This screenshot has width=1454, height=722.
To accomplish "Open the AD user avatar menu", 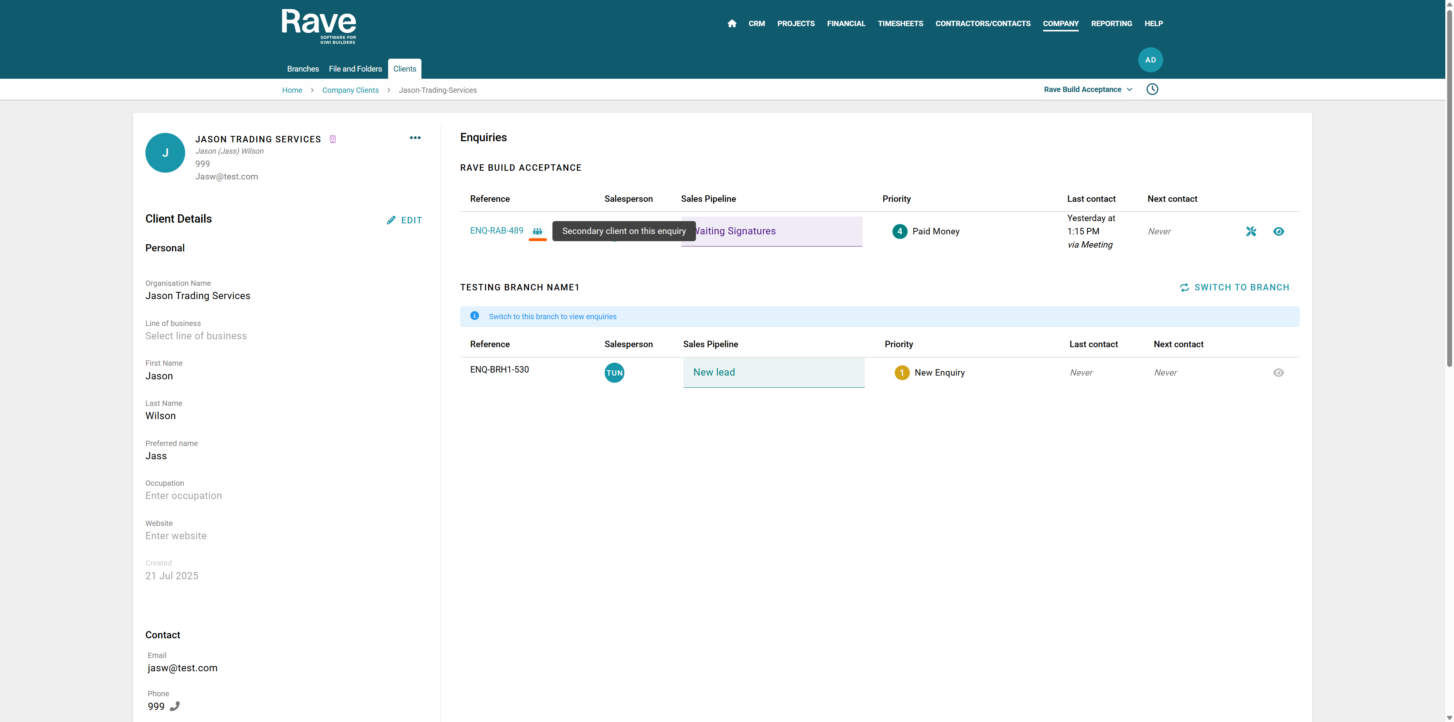I will pos(1150,60).
